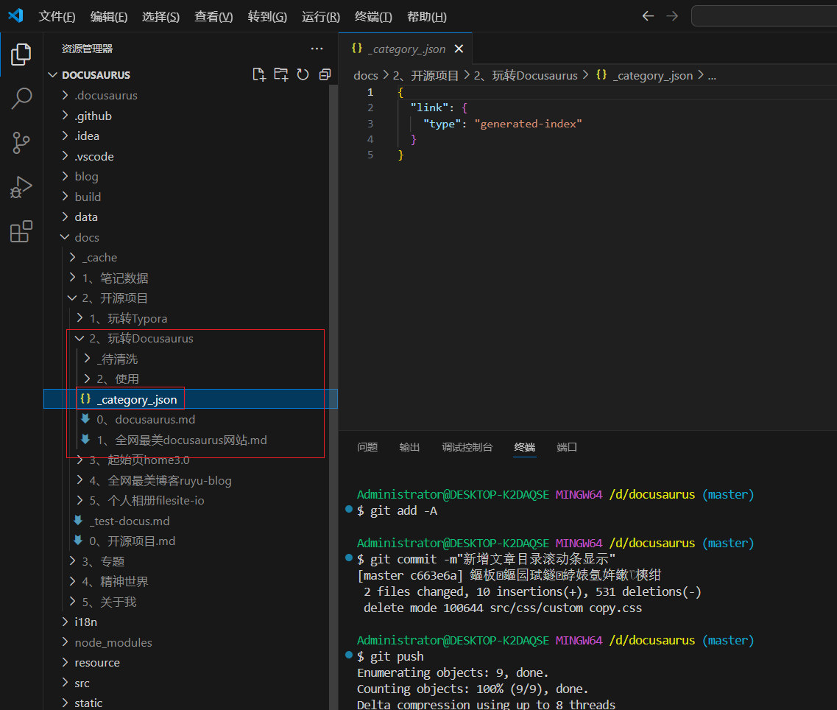Open explorer panel more actions menu
The height and width of the screenshot is (710, 837).
317,49
